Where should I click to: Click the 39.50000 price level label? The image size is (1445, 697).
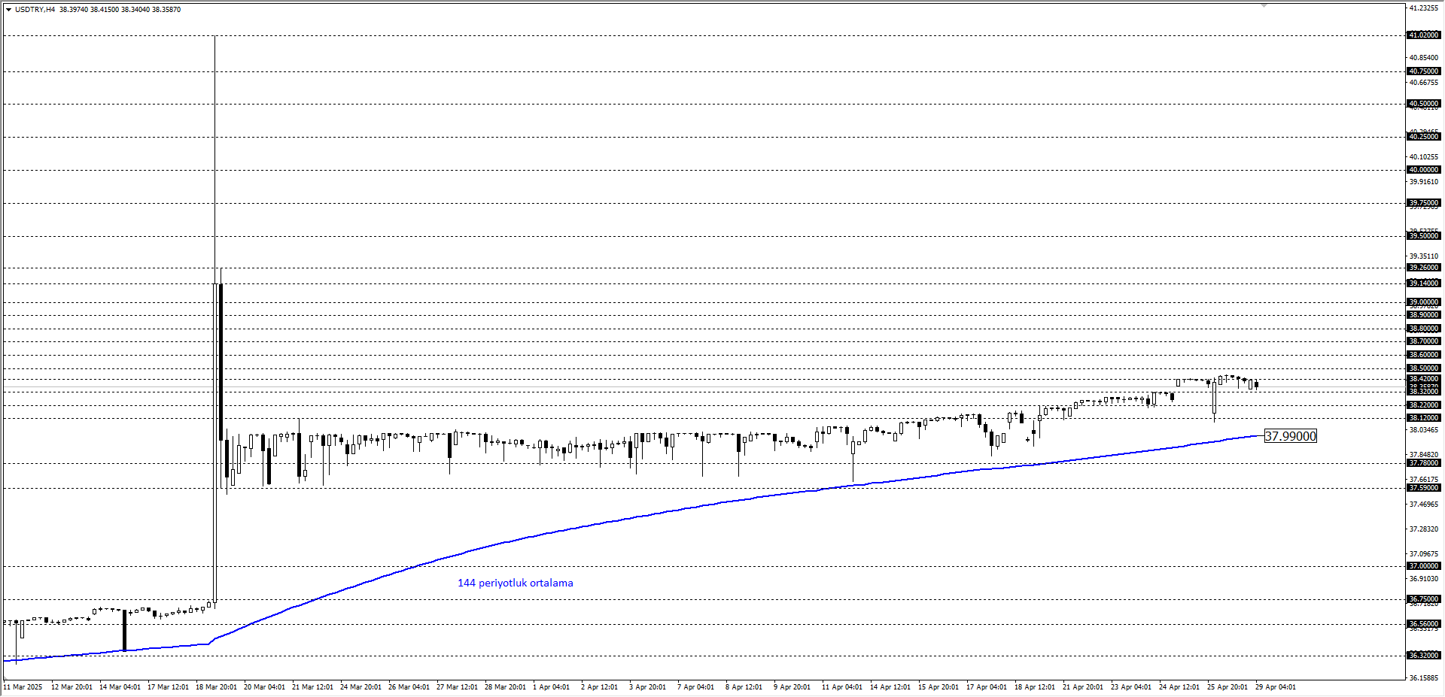pyautogui.click(x=1423, y=236)
